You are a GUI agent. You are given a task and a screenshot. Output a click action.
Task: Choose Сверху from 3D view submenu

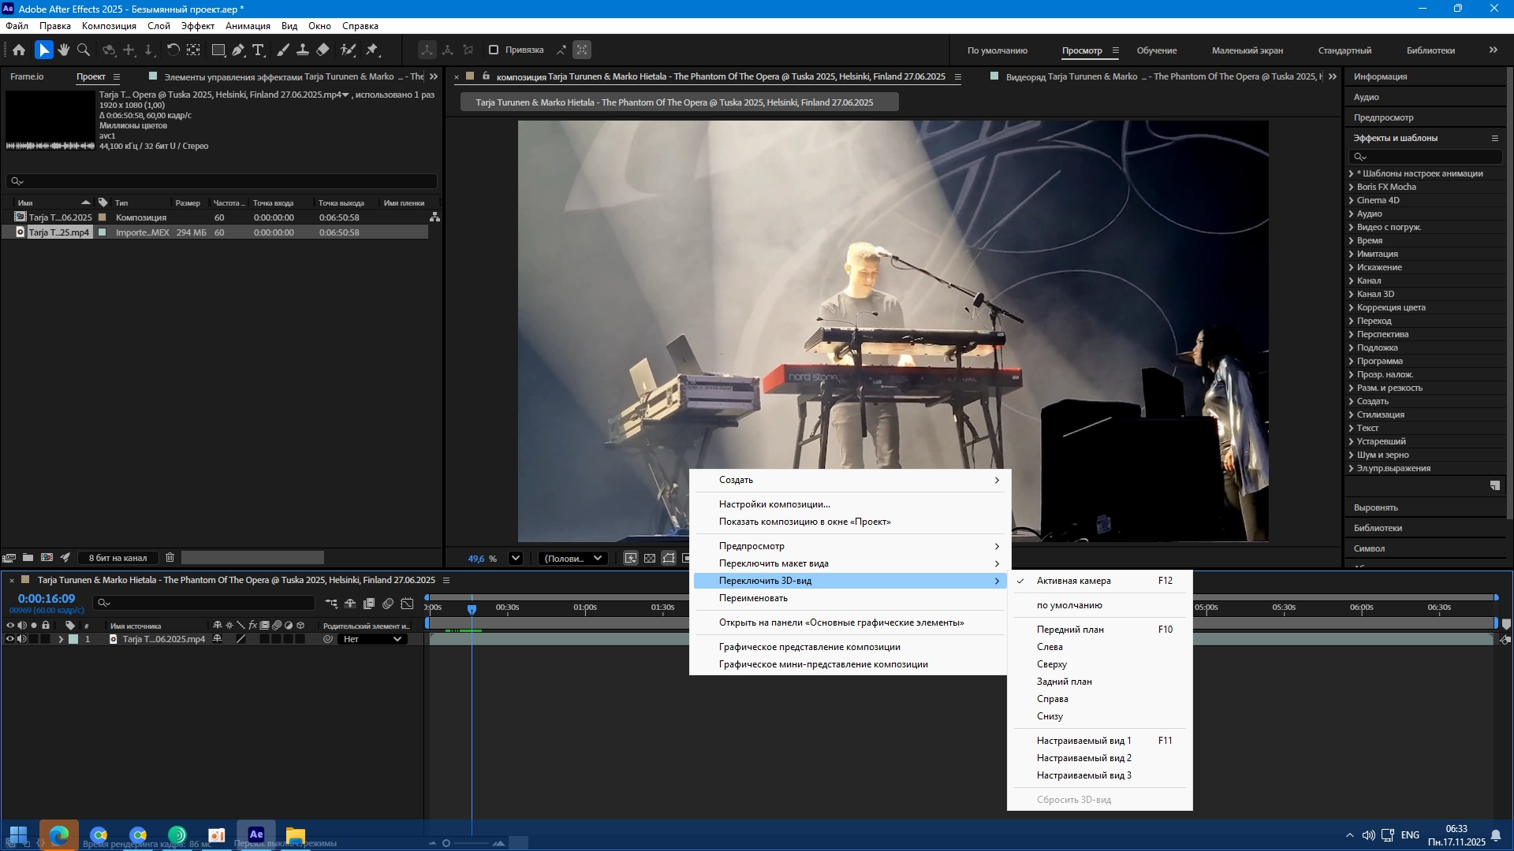(1052, 664)
